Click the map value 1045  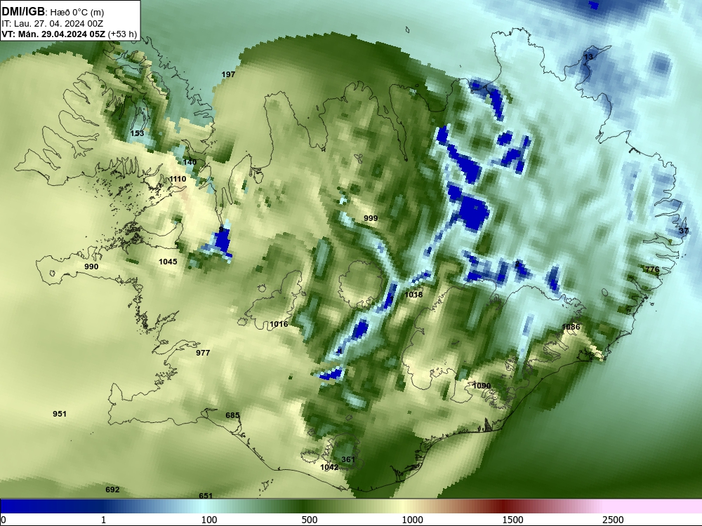click(x=168, y=262)
